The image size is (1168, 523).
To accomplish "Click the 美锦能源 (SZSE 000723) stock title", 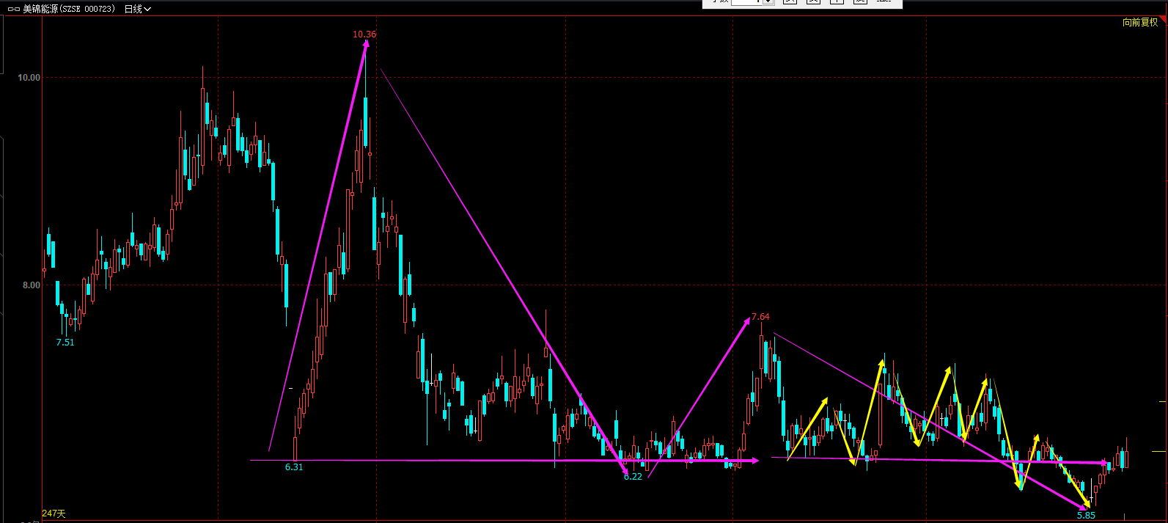I will click(69, 9).
